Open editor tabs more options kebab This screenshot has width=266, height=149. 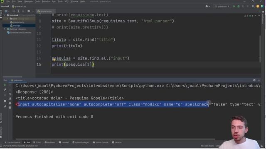[259, 11]
